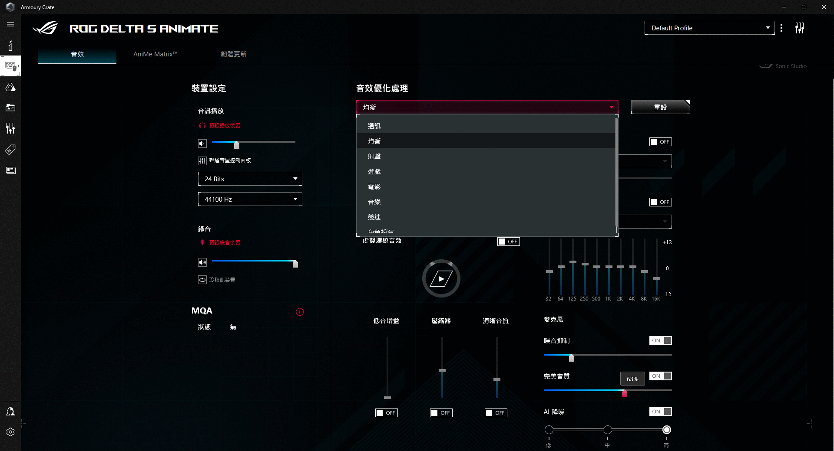The width and height of the screenshot is (834, 451).
Task: Click the recording microphone volume icon
Action: 202,262
